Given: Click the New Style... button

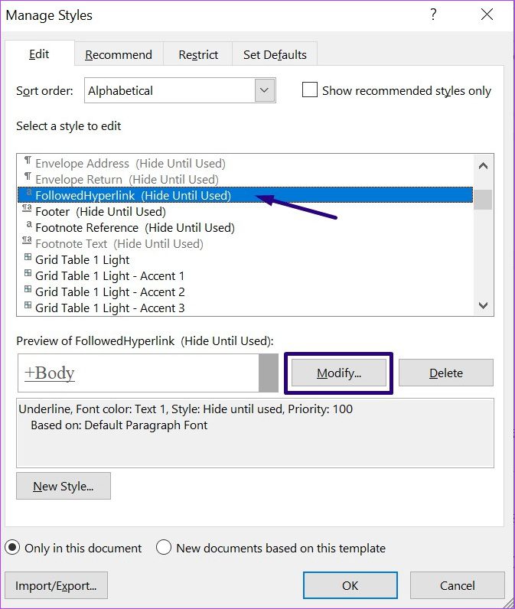Looking at the screenshot, I should 64,486.
